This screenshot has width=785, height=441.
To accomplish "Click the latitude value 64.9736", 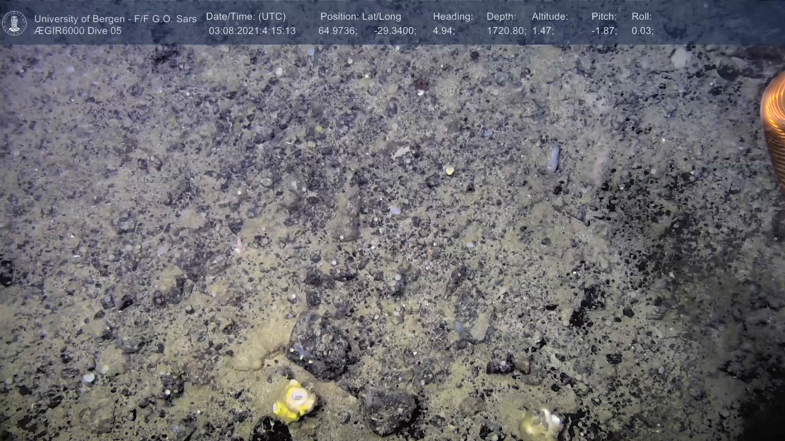I will click(337, 31).
